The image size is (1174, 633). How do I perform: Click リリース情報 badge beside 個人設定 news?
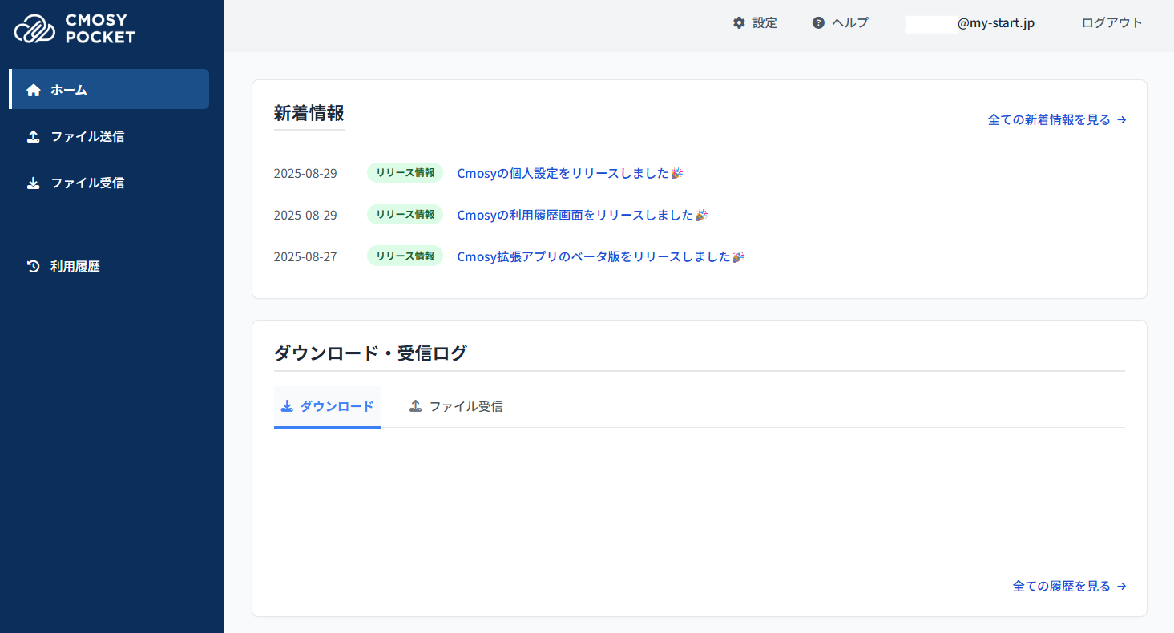coord(405,173)
